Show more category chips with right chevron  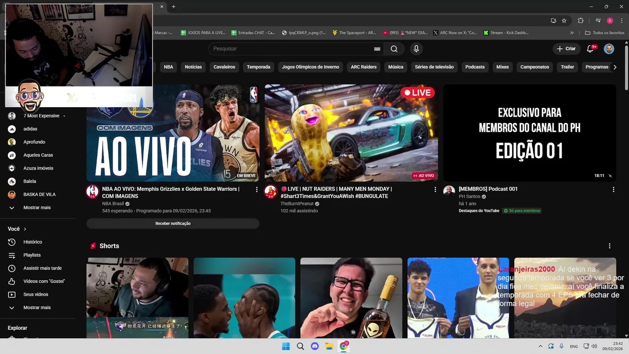[x=614, y=67]
